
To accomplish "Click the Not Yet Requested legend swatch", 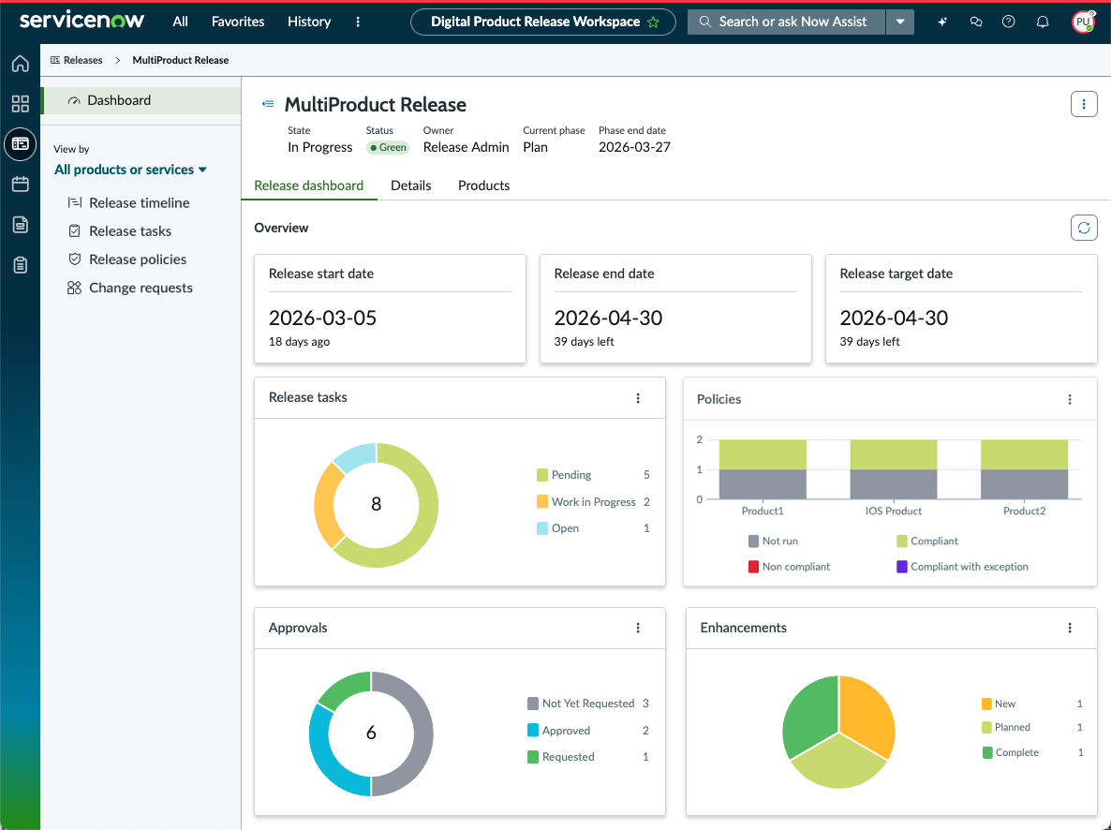I will tap(533, 704).
